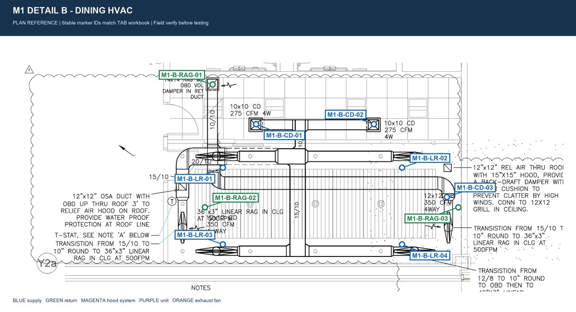This screenshot has width=576, height=312.
Task: Click the M1 DETAIL B - DINING HVAC title
Action: (x=72, y=10)
